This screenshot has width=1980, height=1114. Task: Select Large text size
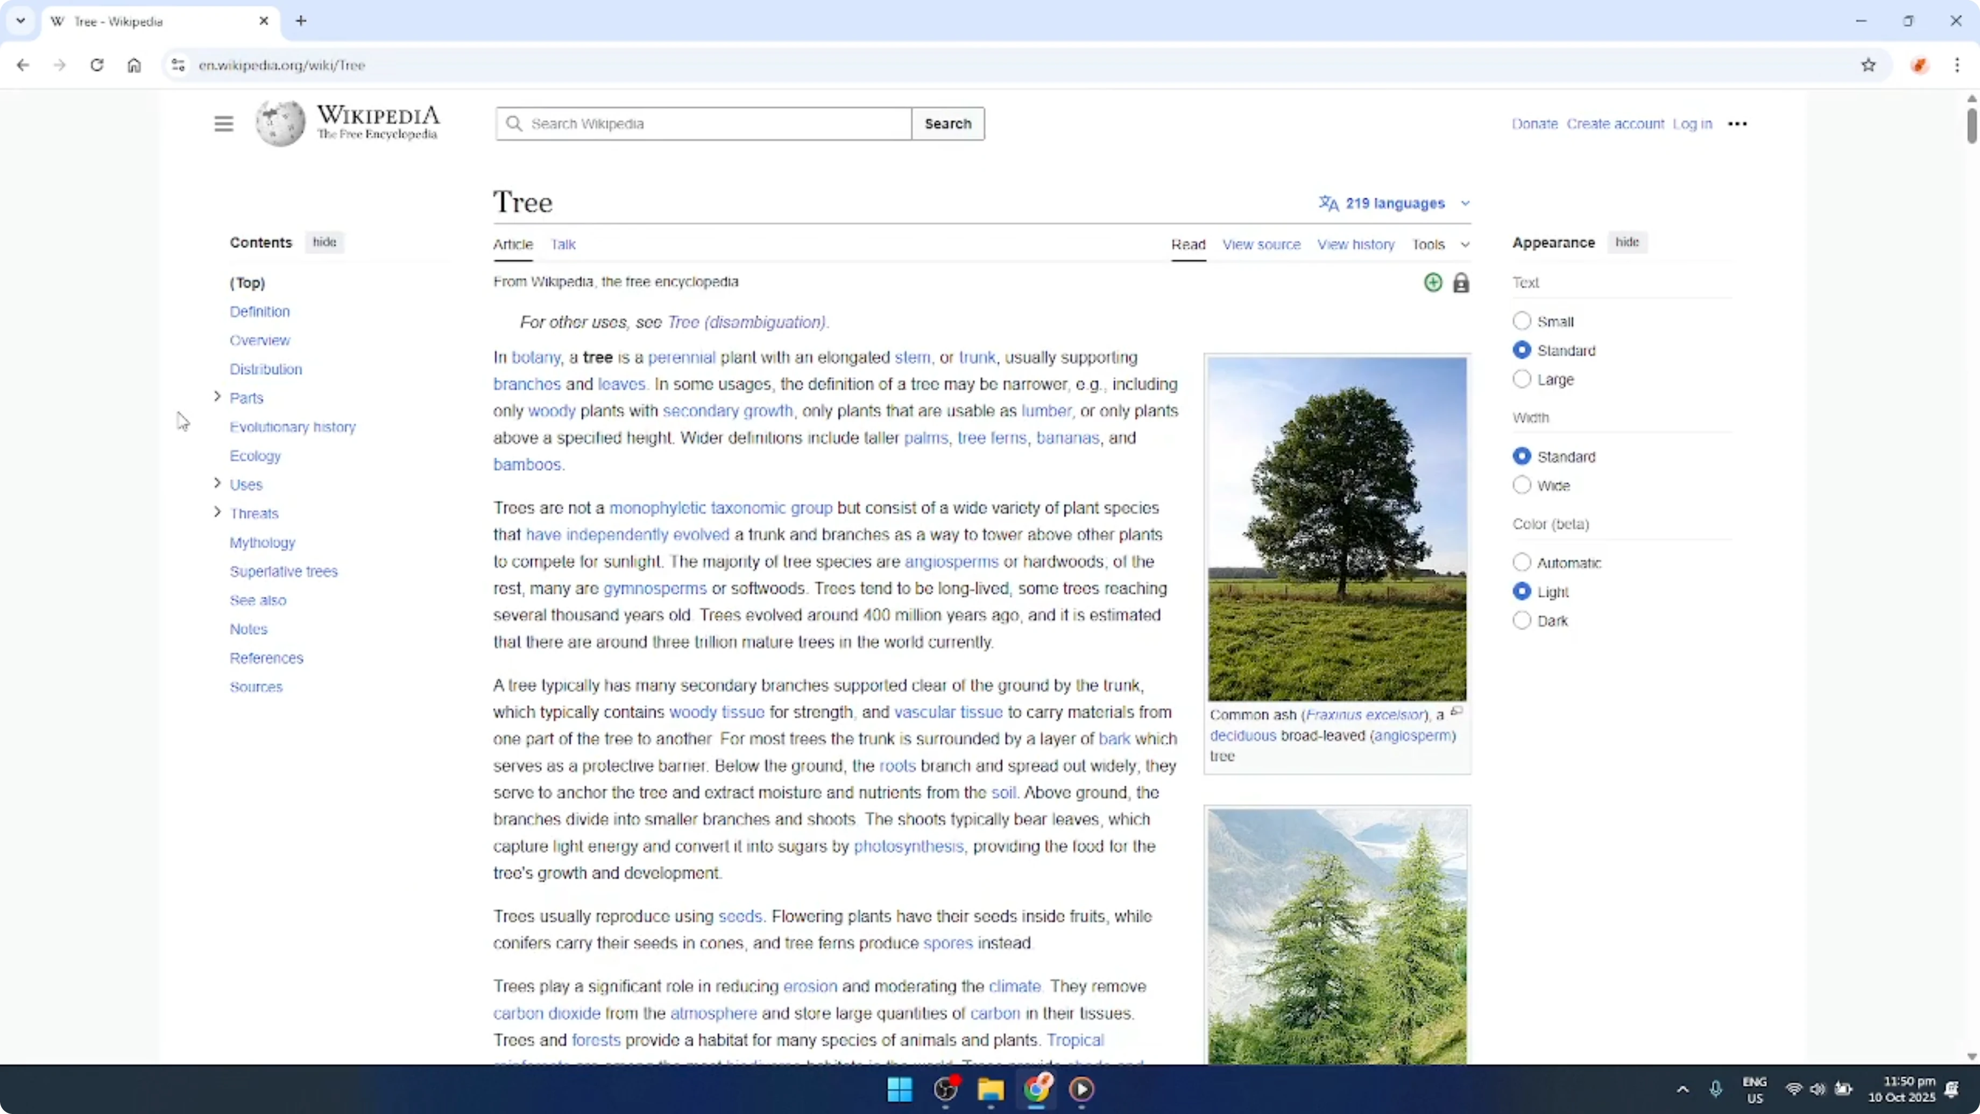tap(1522, 379)
